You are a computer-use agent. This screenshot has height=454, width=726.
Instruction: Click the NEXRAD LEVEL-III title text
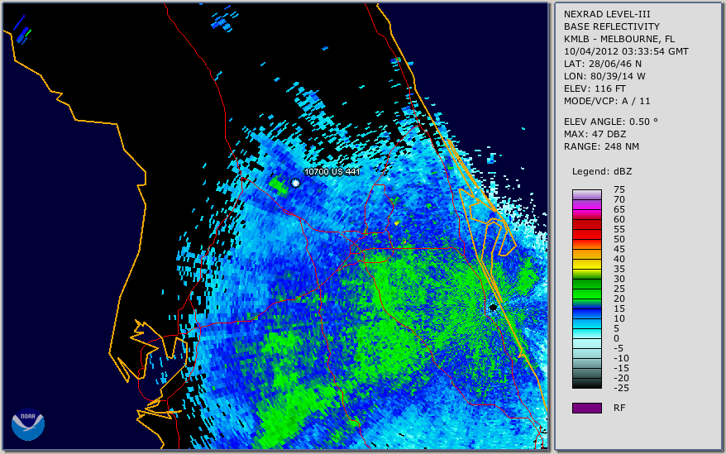pos(607,14)
